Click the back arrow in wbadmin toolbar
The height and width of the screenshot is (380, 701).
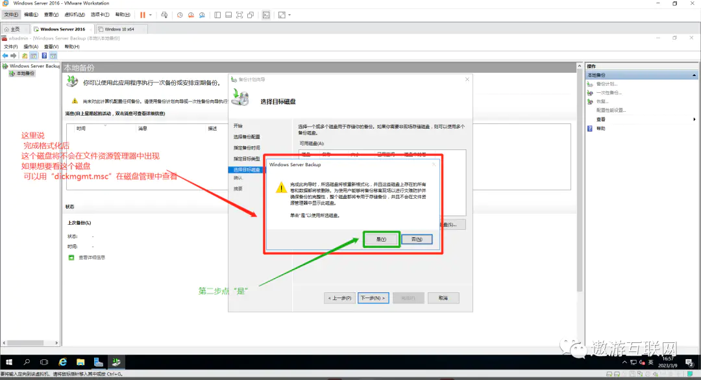[x=5, y=55]
